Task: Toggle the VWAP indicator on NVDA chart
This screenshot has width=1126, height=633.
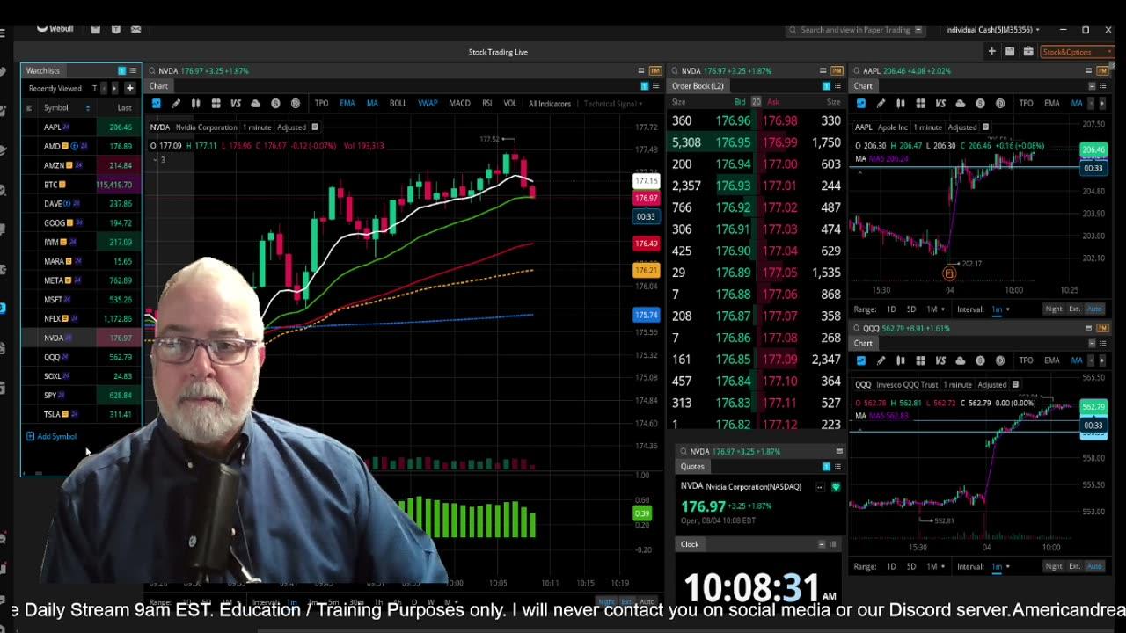Action: click(428, 104)
